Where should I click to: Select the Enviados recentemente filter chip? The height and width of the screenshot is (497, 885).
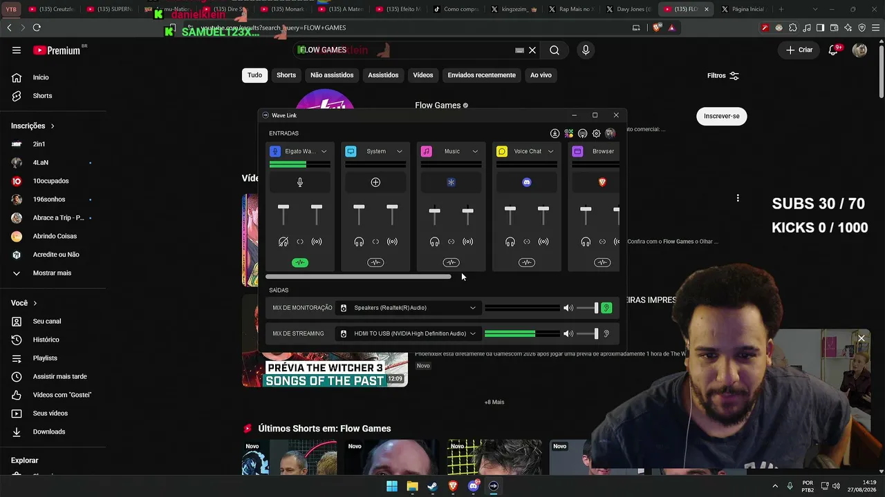click(x=482, y=75)
